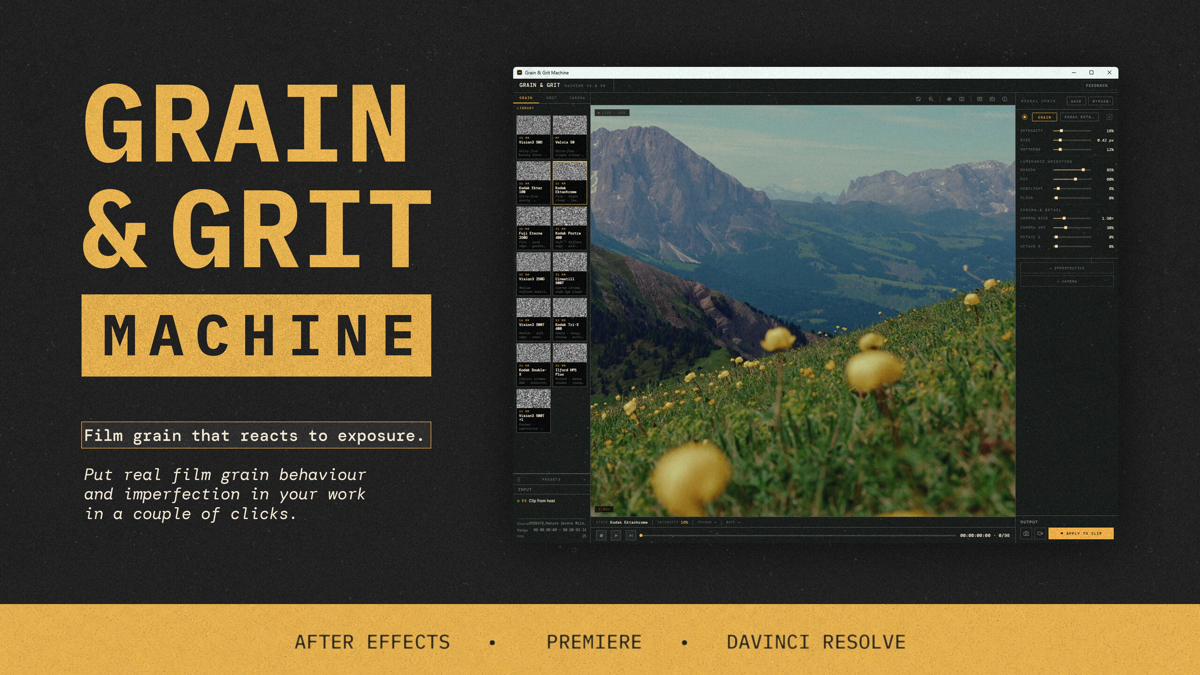Add an IMPERFECTION module
The image size is (1200, 675).
[1067, 268]
